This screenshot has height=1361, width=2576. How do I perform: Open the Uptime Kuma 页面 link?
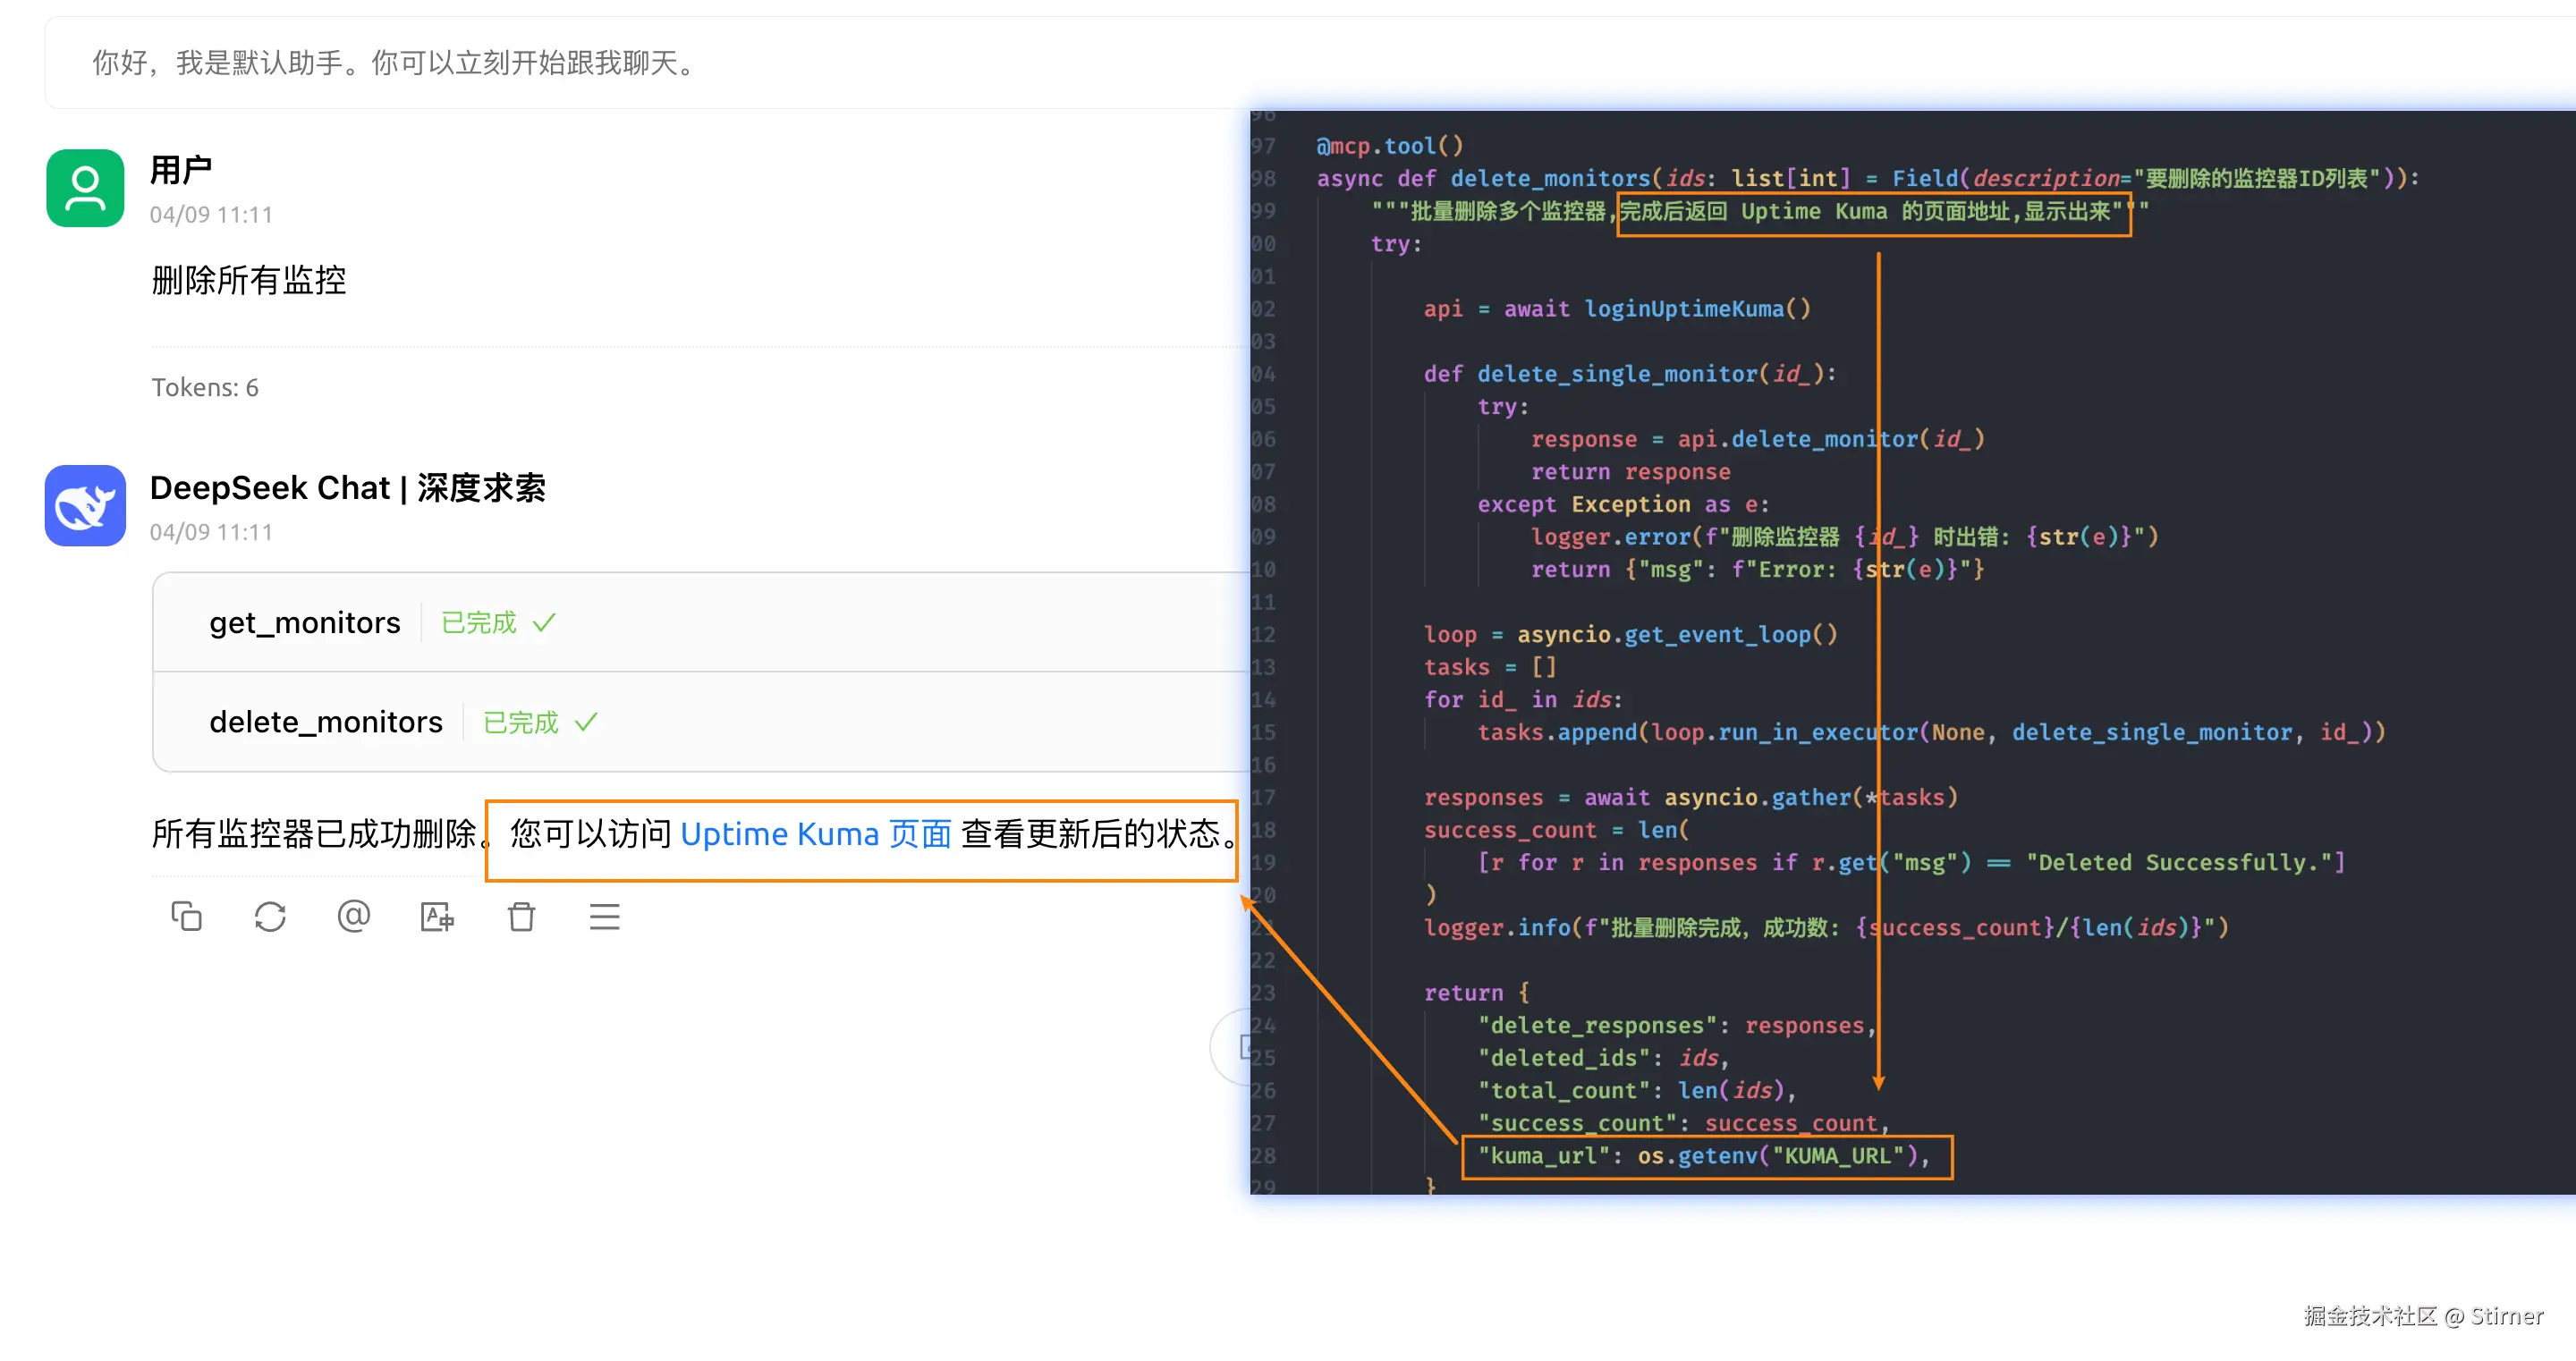[x=815, y=833]
